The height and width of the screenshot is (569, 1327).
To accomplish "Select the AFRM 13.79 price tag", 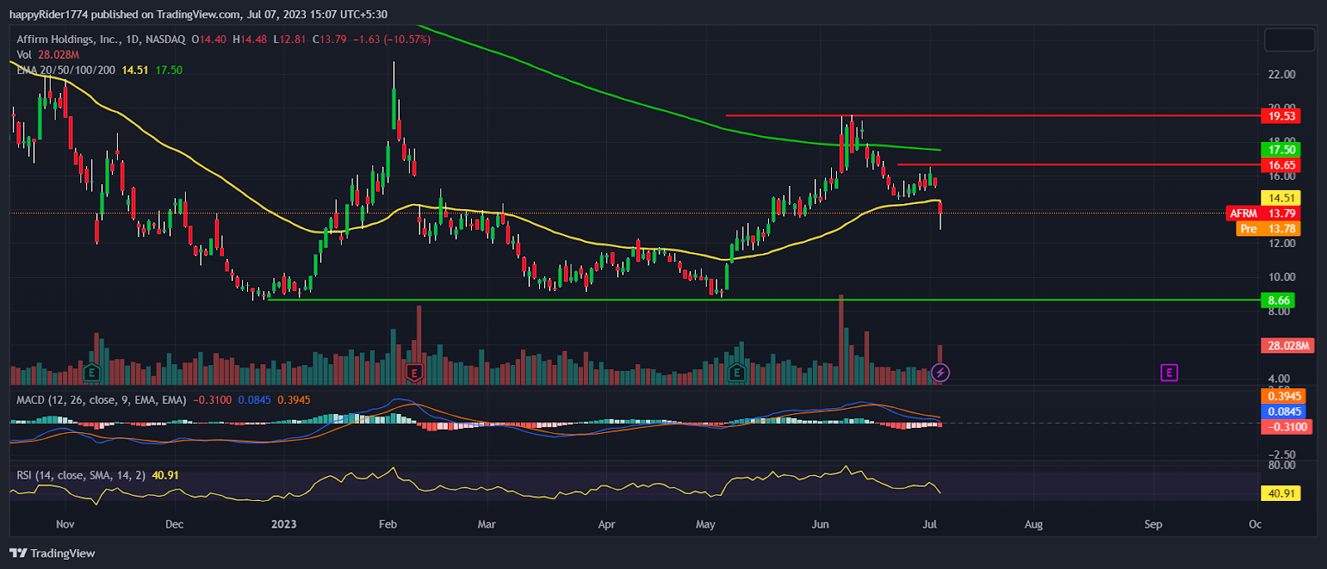I will (x=1262, y=213).
